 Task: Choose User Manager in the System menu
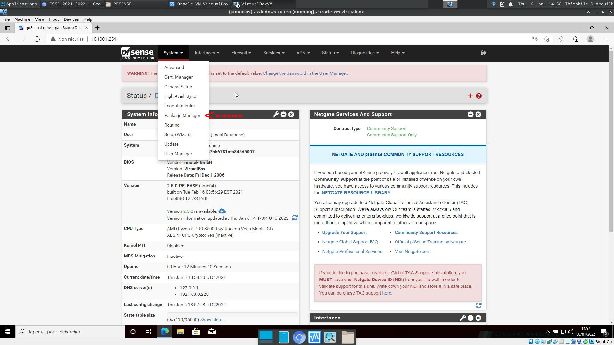point(178,154)
